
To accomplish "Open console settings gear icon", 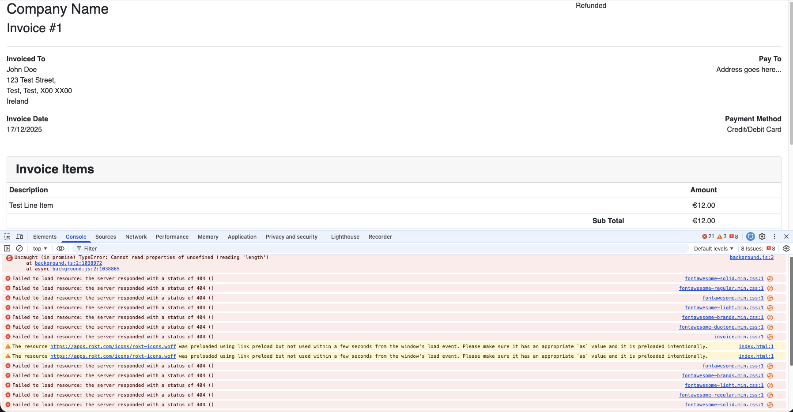I will point(786,249).
